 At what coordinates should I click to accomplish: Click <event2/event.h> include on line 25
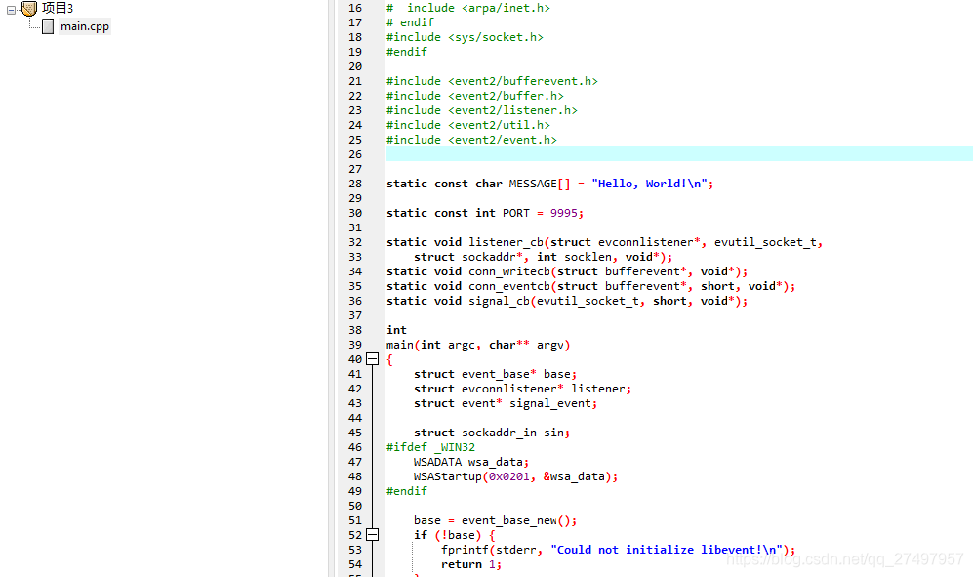tap(502, 140)
